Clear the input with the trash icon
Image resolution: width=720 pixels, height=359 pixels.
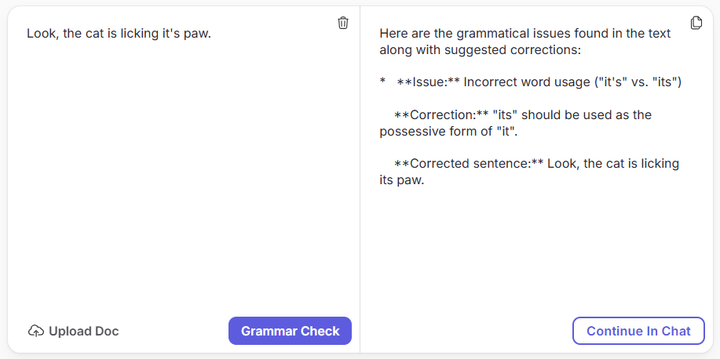pyautogui.click(x=343, y=23)
